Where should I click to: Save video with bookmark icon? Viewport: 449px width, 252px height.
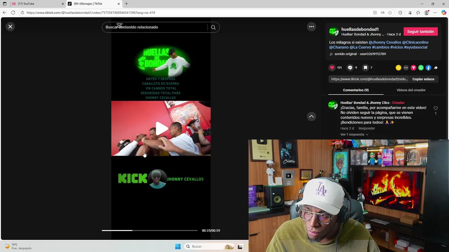click(365, 68)
